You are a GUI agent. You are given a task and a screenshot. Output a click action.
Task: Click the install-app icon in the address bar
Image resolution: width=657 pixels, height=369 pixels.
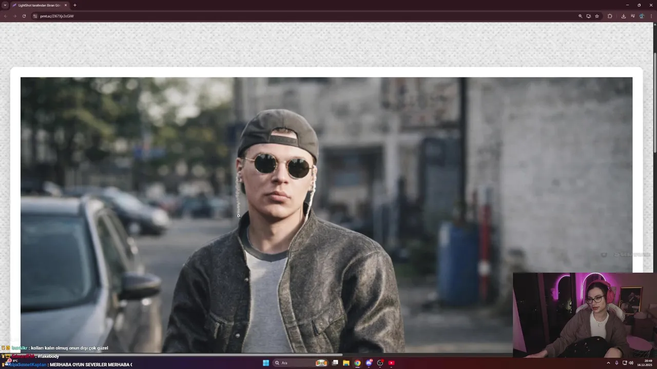[x=589, y=16]
